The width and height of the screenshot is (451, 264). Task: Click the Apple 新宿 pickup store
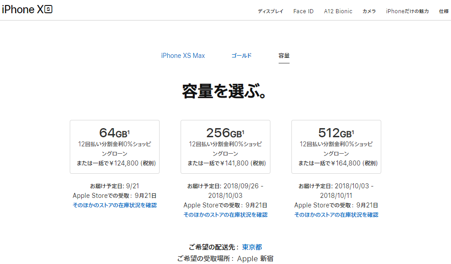coord(255,259)
